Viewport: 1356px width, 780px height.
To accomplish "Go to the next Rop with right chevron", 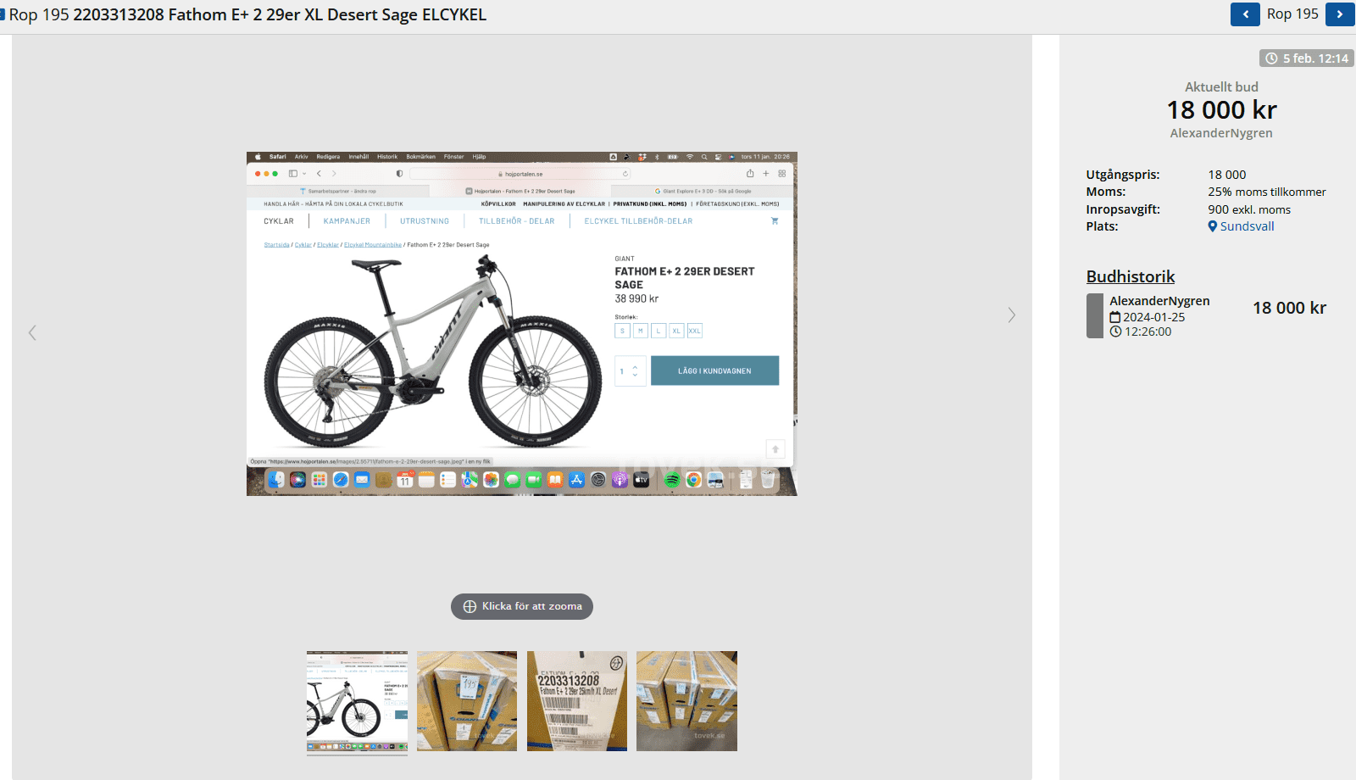I will click(1340, 14).
